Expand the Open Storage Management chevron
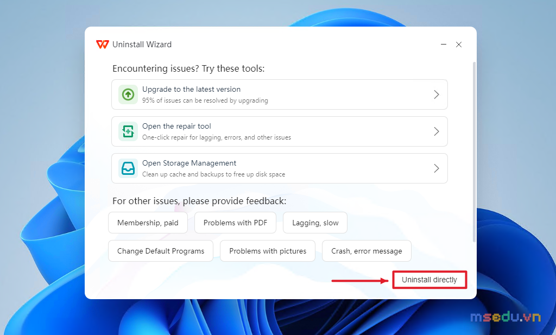The image size is (556, 335). 437,168
